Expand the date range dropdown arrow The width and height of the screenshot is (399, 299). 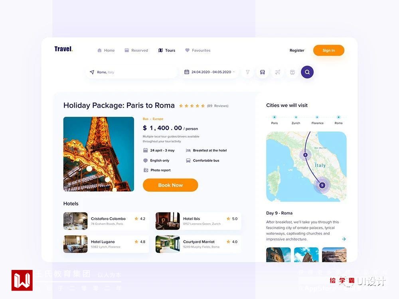point(234,72)
